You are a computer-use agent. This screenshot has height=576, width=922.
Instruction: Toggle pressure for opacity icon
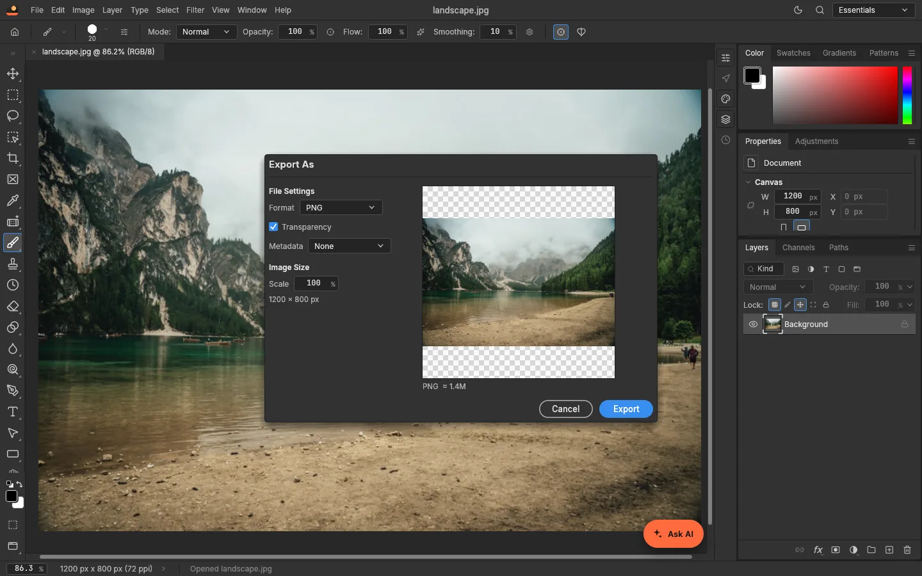tap(330, 31)
